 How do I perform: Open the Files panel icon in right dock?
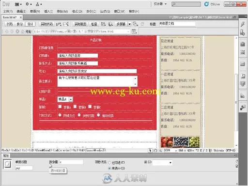click(243, 96)
